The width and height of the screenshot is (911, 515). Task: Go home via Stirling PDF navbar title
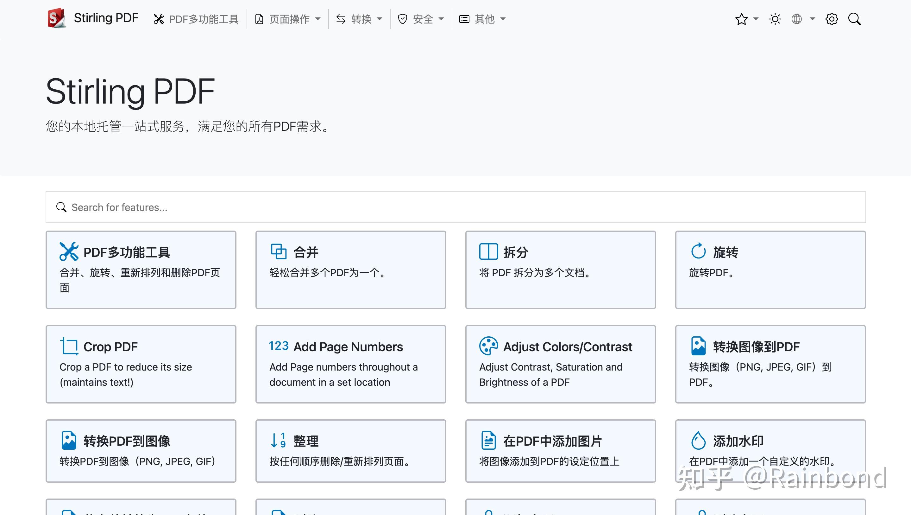tap(106, 18)
